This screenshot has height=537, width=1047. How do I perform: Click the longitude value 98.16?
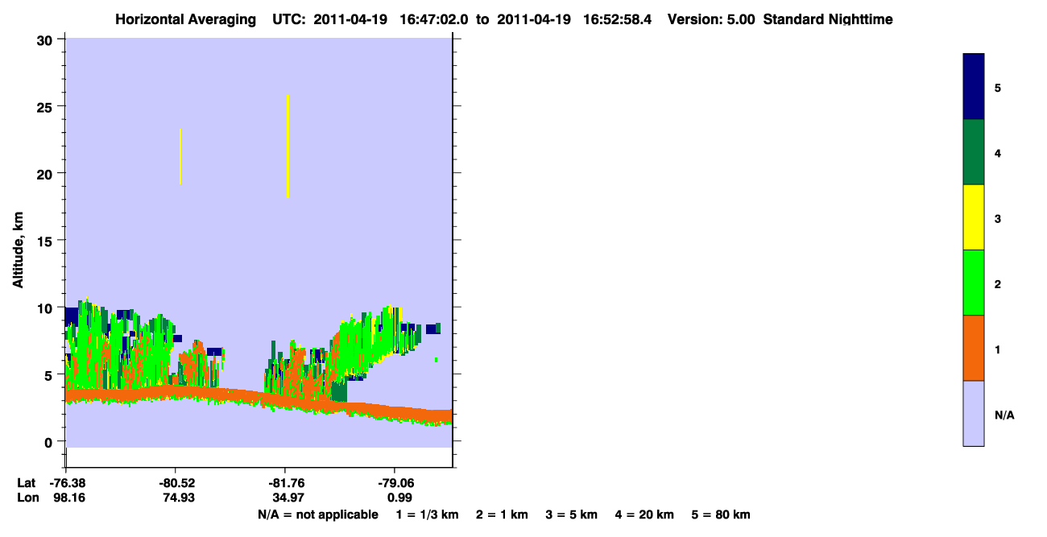tap(68, 498)
